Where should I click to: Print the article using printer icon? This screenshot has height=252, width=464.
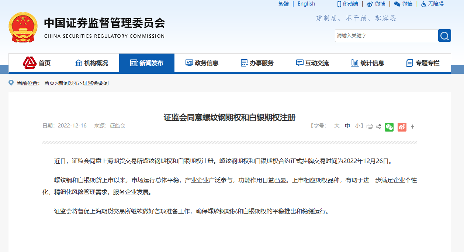[x=370, y=127]
